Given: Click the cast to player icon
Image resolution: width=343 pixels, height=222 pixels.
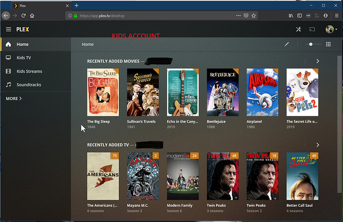Looking at the screenshot, I should (x=312, y=29).
